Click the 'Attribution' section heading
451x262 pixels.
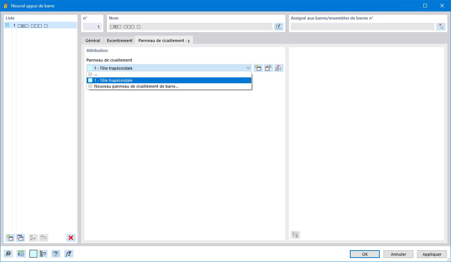(97, 50)
